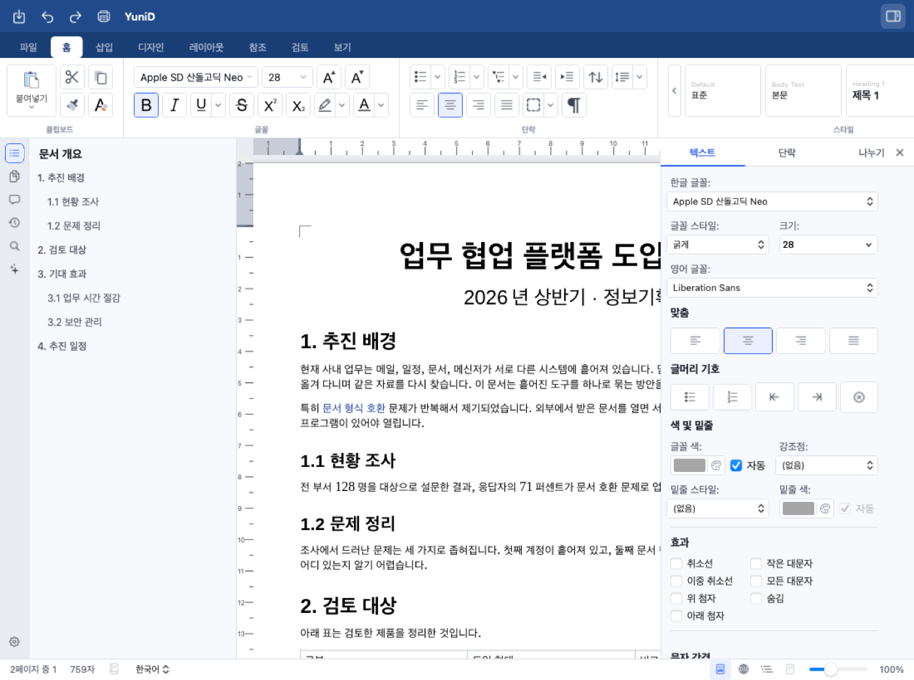914x680 pixels.
Task: Align text left in the ribbon
Action: pos(422,105)
